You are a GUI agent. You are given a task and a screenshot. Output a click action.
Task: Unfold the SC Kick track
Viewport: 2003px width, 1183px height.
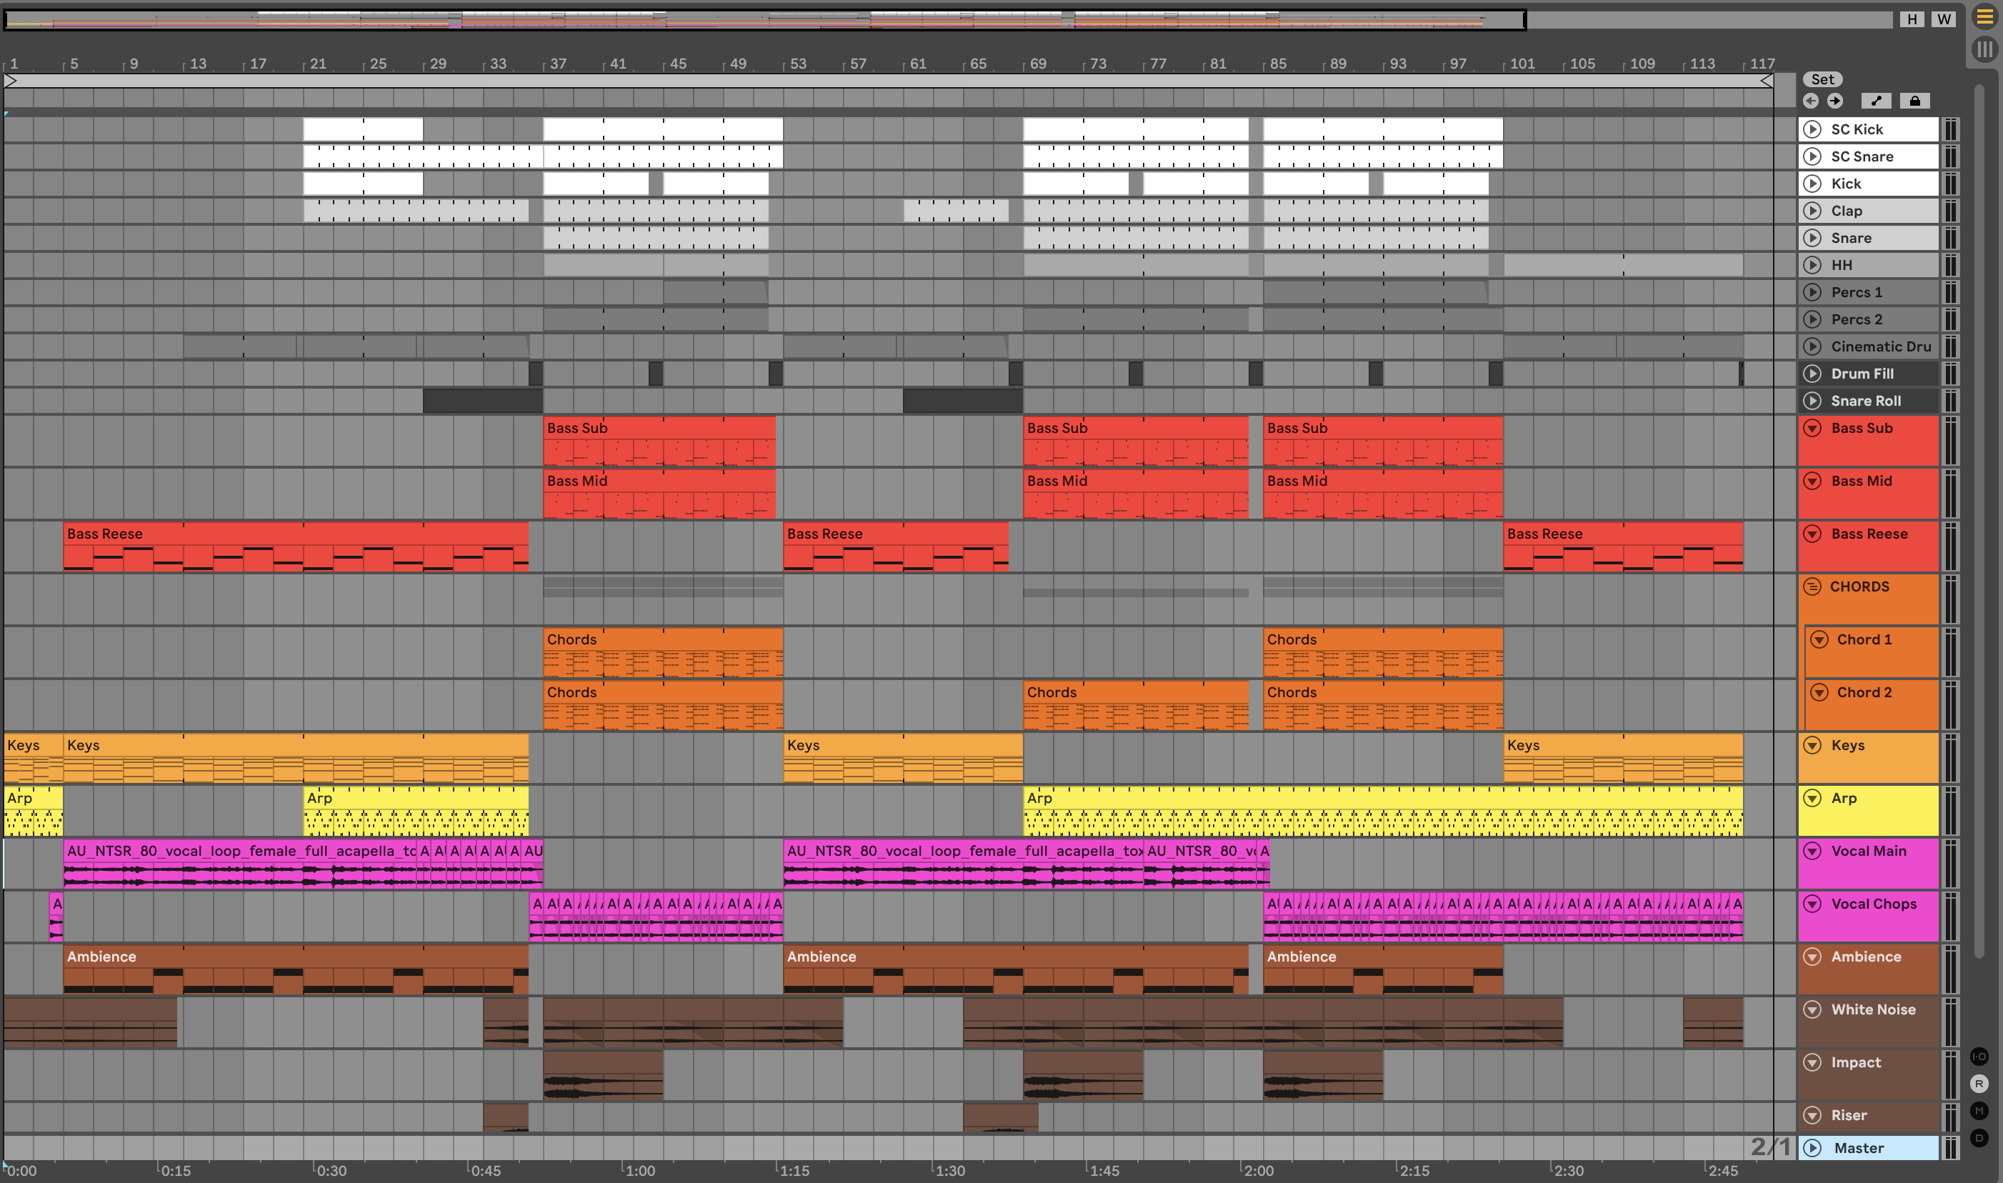(1812, 129)
